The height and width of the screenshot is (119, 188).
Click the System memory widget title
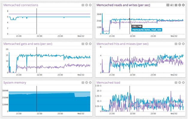point(15,83)
